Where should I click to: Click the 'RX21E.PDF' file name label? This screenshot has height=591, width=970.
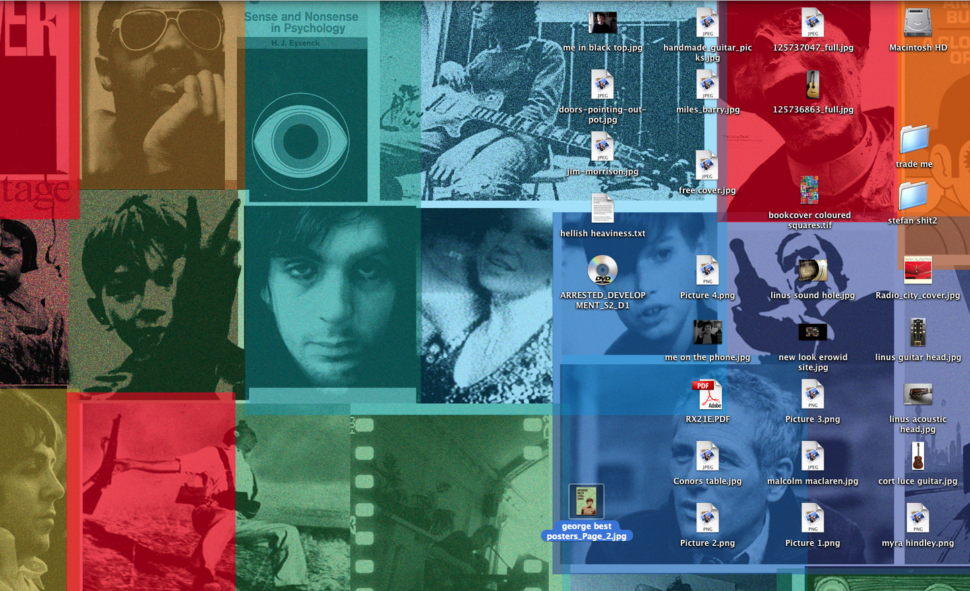point(708,419)
